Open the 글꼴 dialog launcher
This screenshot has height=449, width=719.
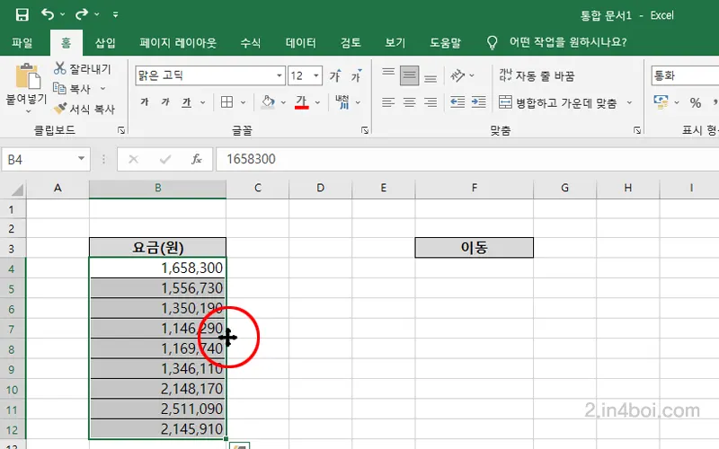tap(365, 130)
